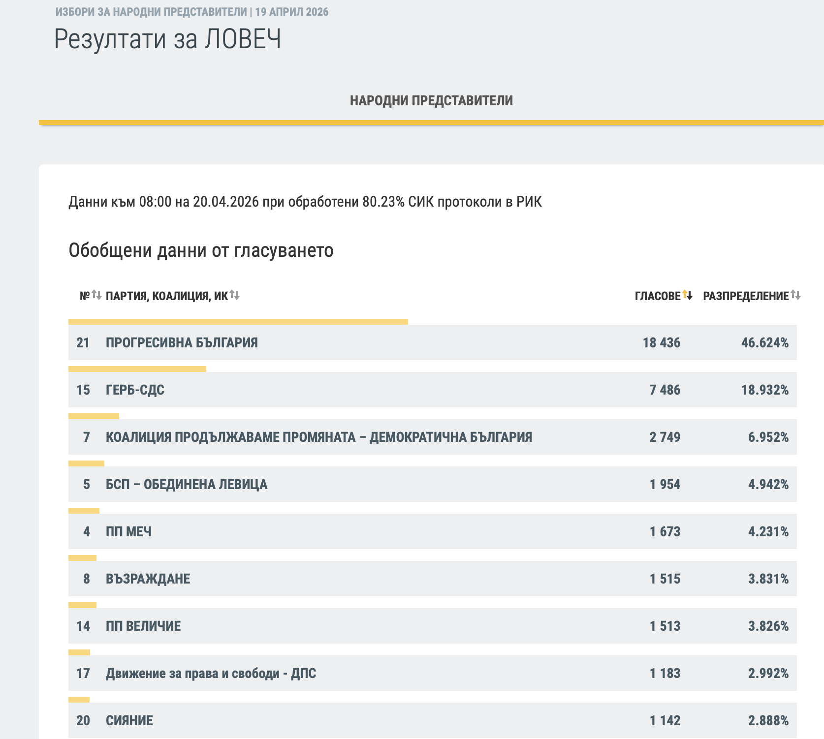Select the СИЯНИЕ party row
824x739 pixels.
coord(129,721)
